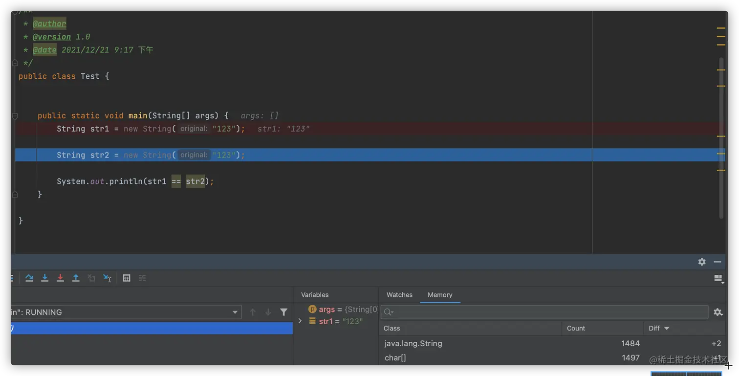Image resolution: width=739 pixels, height=376 pixels.
Task: Select the args variable row
Action: (x=336, y=309)
